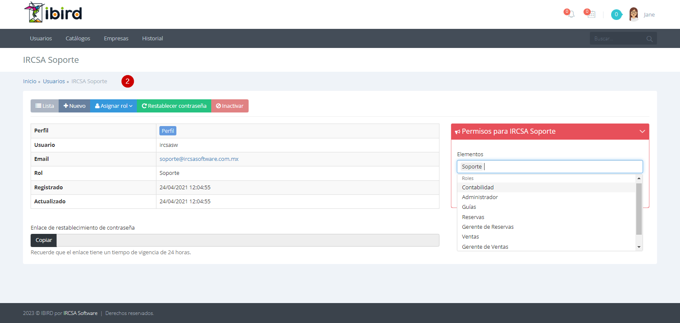Open the Catálogos menu
The height and width of the screenshot is (323, 680).
pyautogui.click(x=78, y=38)
